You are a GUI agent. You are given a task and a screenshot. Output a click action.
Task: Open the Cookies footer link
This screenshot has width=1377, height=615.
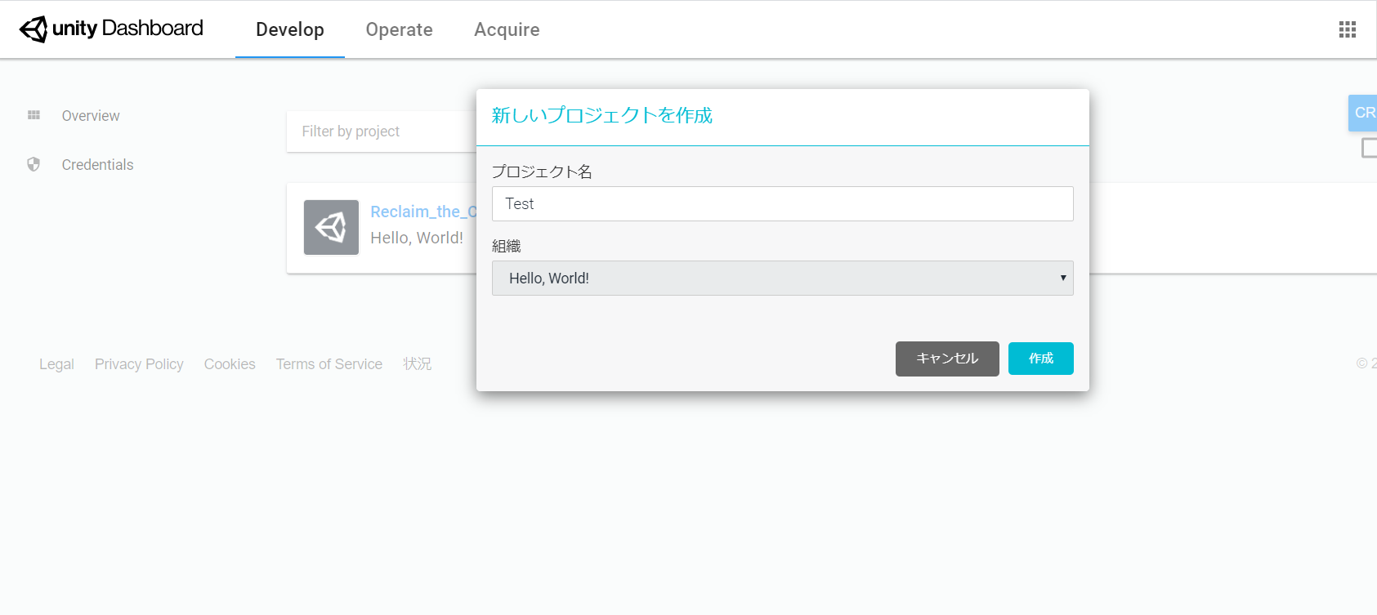[x=230, y=364]
